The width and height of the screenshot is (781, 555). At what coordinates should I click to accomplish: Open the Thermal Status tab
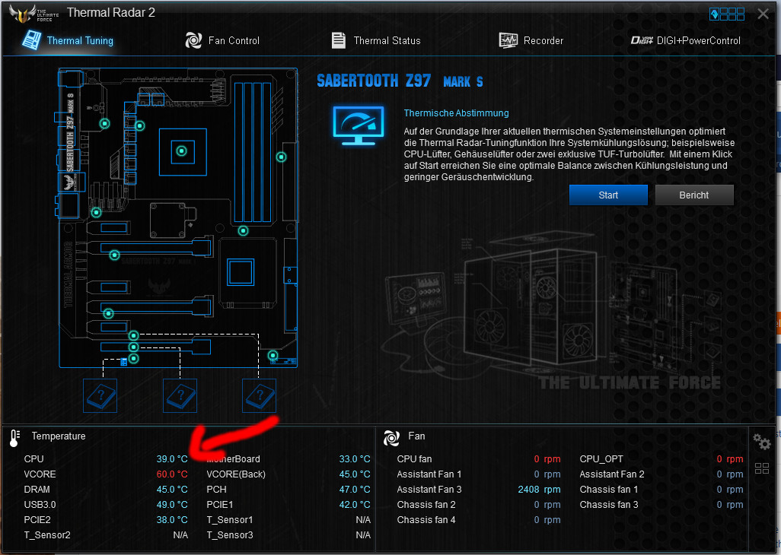[376, 40]
